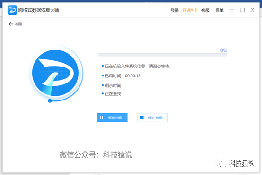Go back using the 返回 arrow
The width and height of the screenshot is (262, 175).
click(15, 24)
